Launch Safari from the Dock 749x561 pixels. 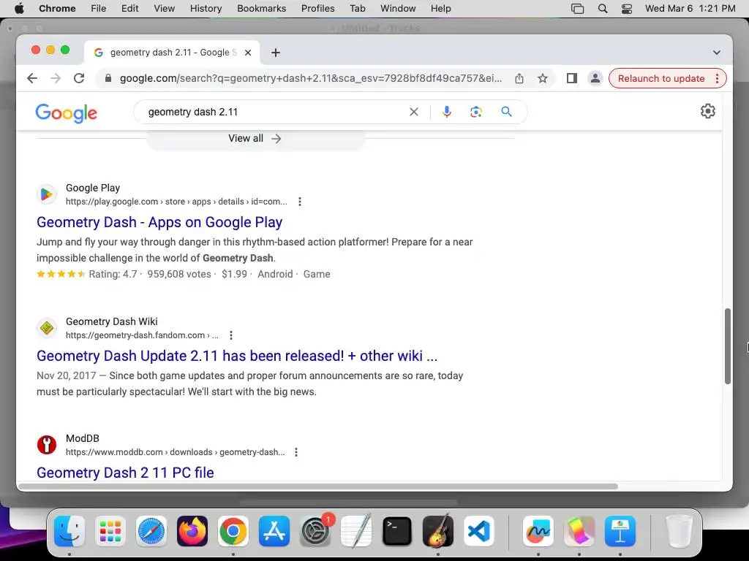(151, 531)
